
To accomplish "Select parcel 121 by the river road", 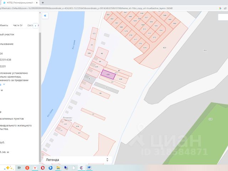I will pos(94,33).
